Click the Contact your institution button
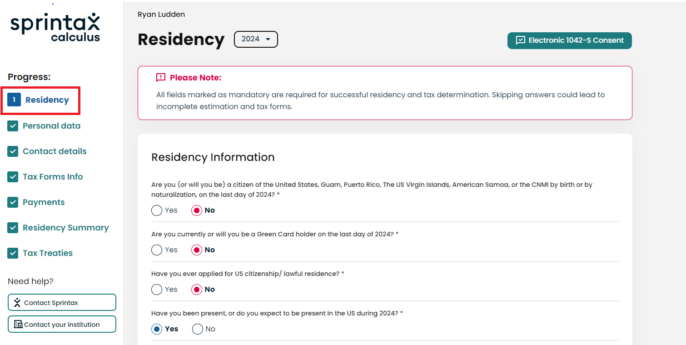This screenshot has height=345, width=686. click(x=62, y=324)
